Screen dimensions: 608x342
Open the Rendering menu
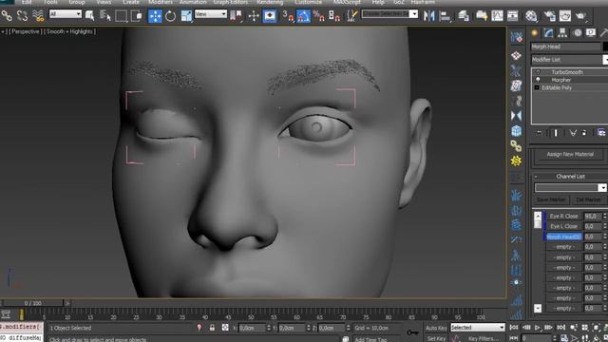tap(270, 2)
